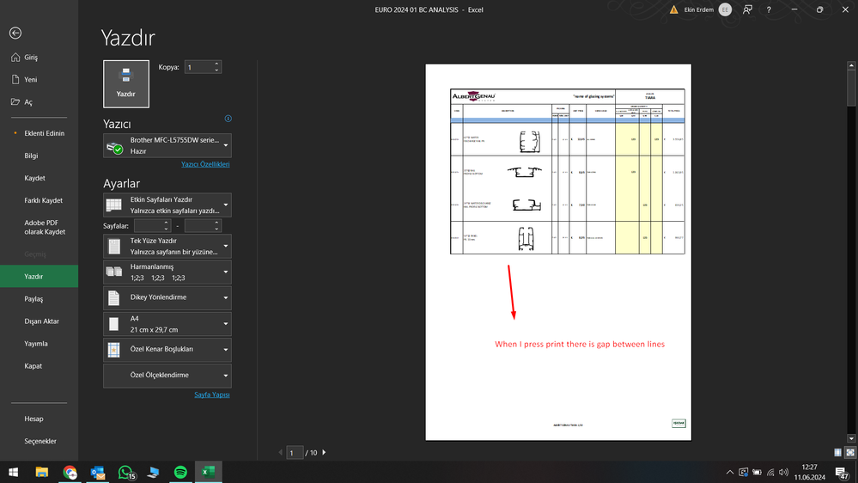Click the large Yazdır print button
This screenshot has height=483, width=858.
(126, 83)
